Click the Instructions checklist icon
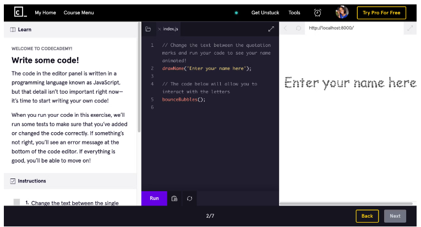This screenshot has width=421, height=227. (13, 181)
